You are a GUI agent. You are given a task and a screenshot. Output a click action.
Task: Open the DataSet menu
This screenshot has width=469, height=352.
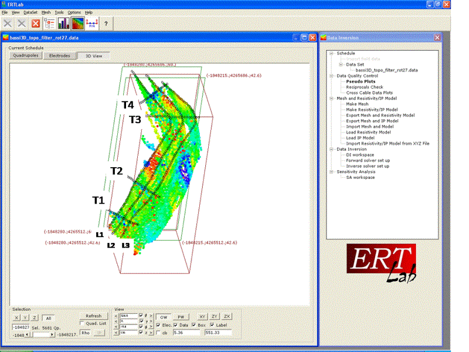[x=30, y=12]
